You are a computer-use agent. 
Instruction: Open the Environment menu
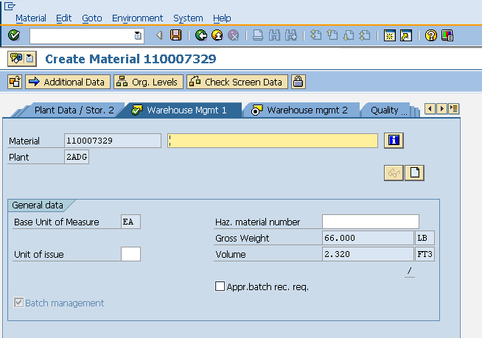pyautogui.click(x=137, y=18)
